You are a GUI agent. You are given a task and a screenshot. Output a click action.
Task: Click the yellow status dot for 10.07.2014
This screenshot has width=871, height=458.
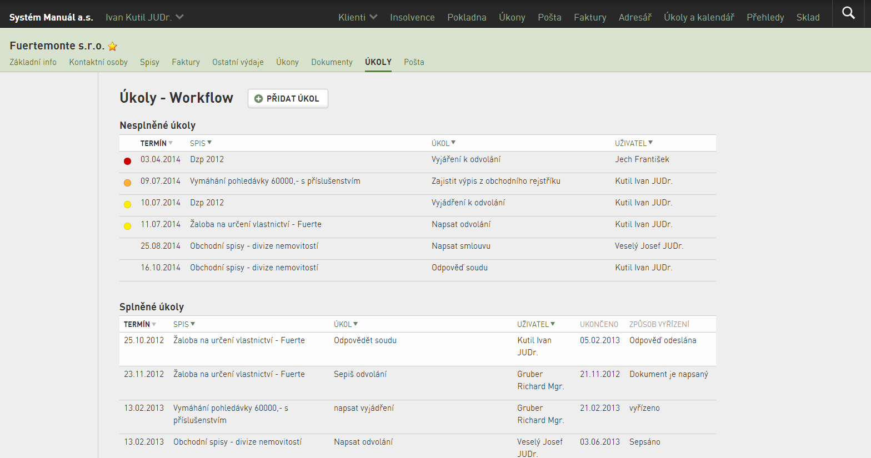pos(127,204)
